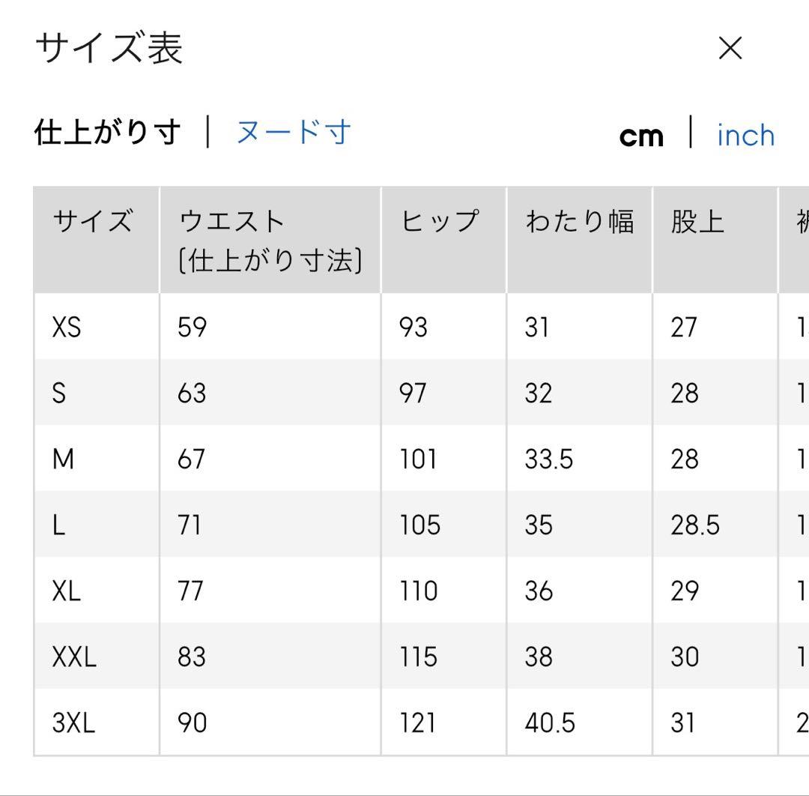The image size is (809, 796).
Task: Switch units to inch
Action: tap(745, 136)
